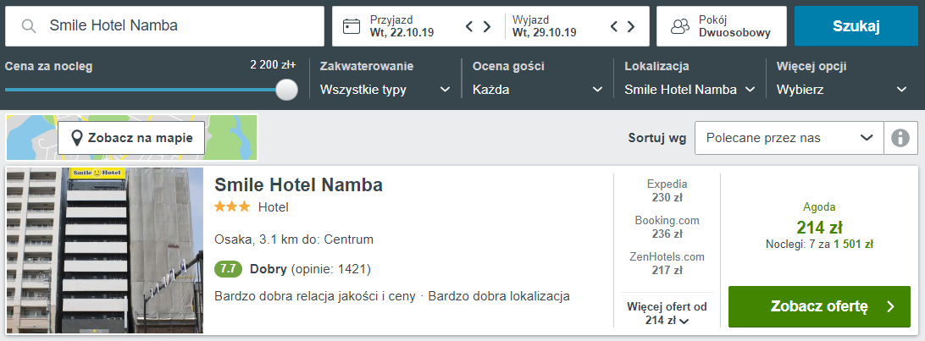
Task: Click the nightly price slider handle
Action: tap(287, 90)
